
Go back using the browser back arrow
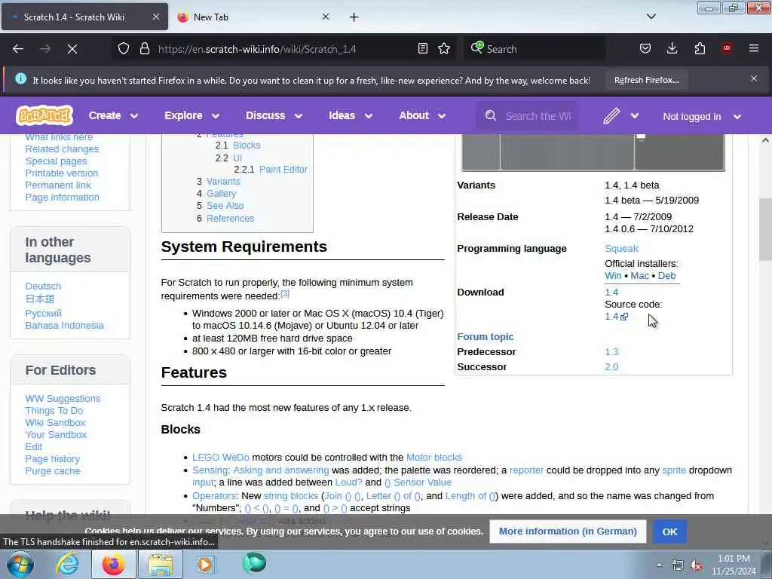pos(18,49)
